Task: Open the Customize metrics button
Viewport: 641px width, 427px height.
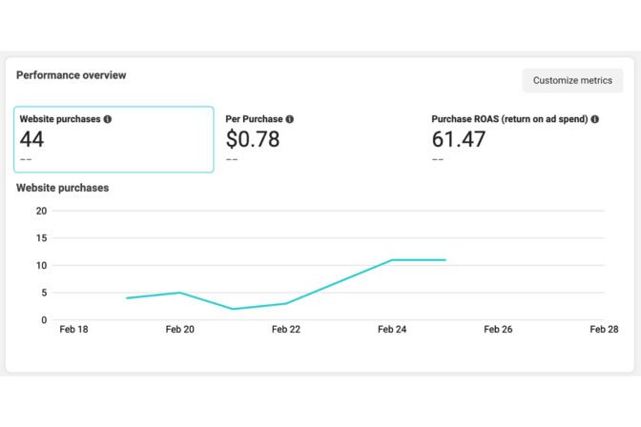Action: tap(572, 81)
